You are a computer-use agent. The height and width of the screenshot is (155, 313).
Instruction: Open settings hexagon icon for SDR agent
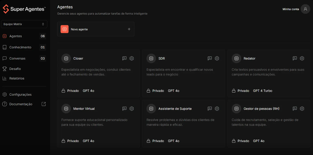point(217,58)
